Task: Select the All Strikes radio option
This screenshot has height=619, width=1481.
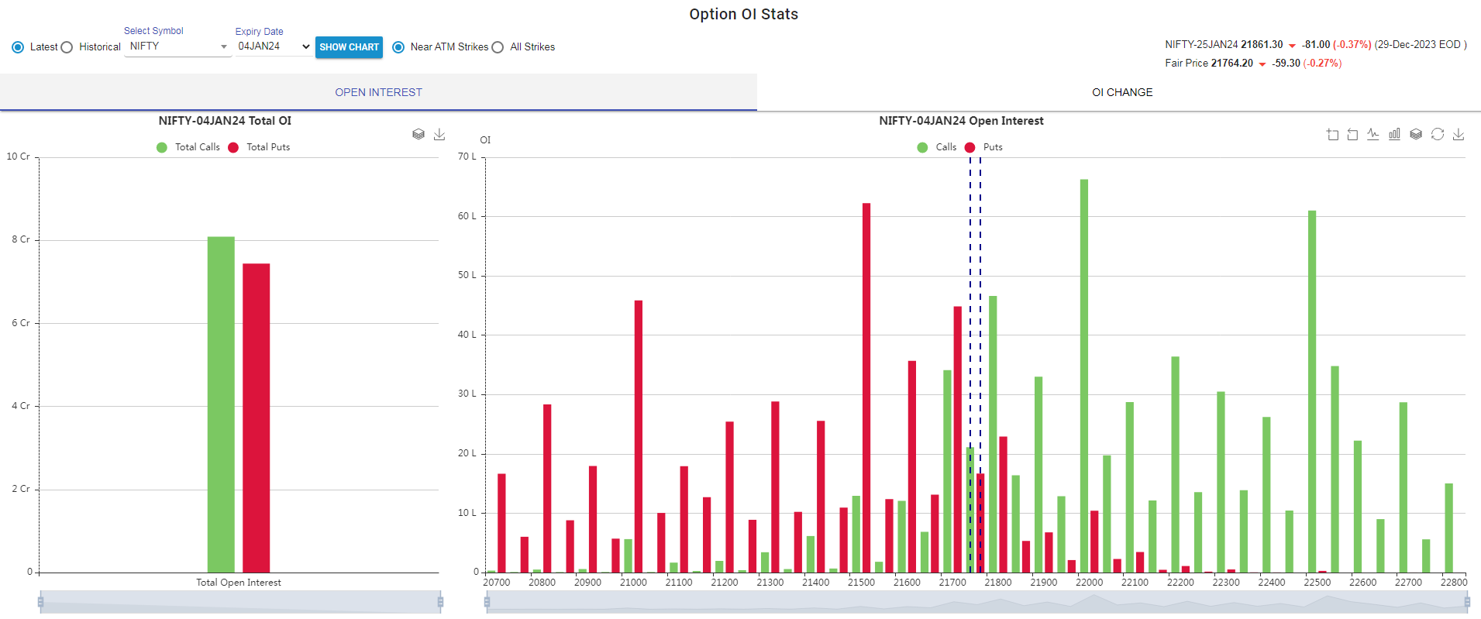Action: point(498,47)
